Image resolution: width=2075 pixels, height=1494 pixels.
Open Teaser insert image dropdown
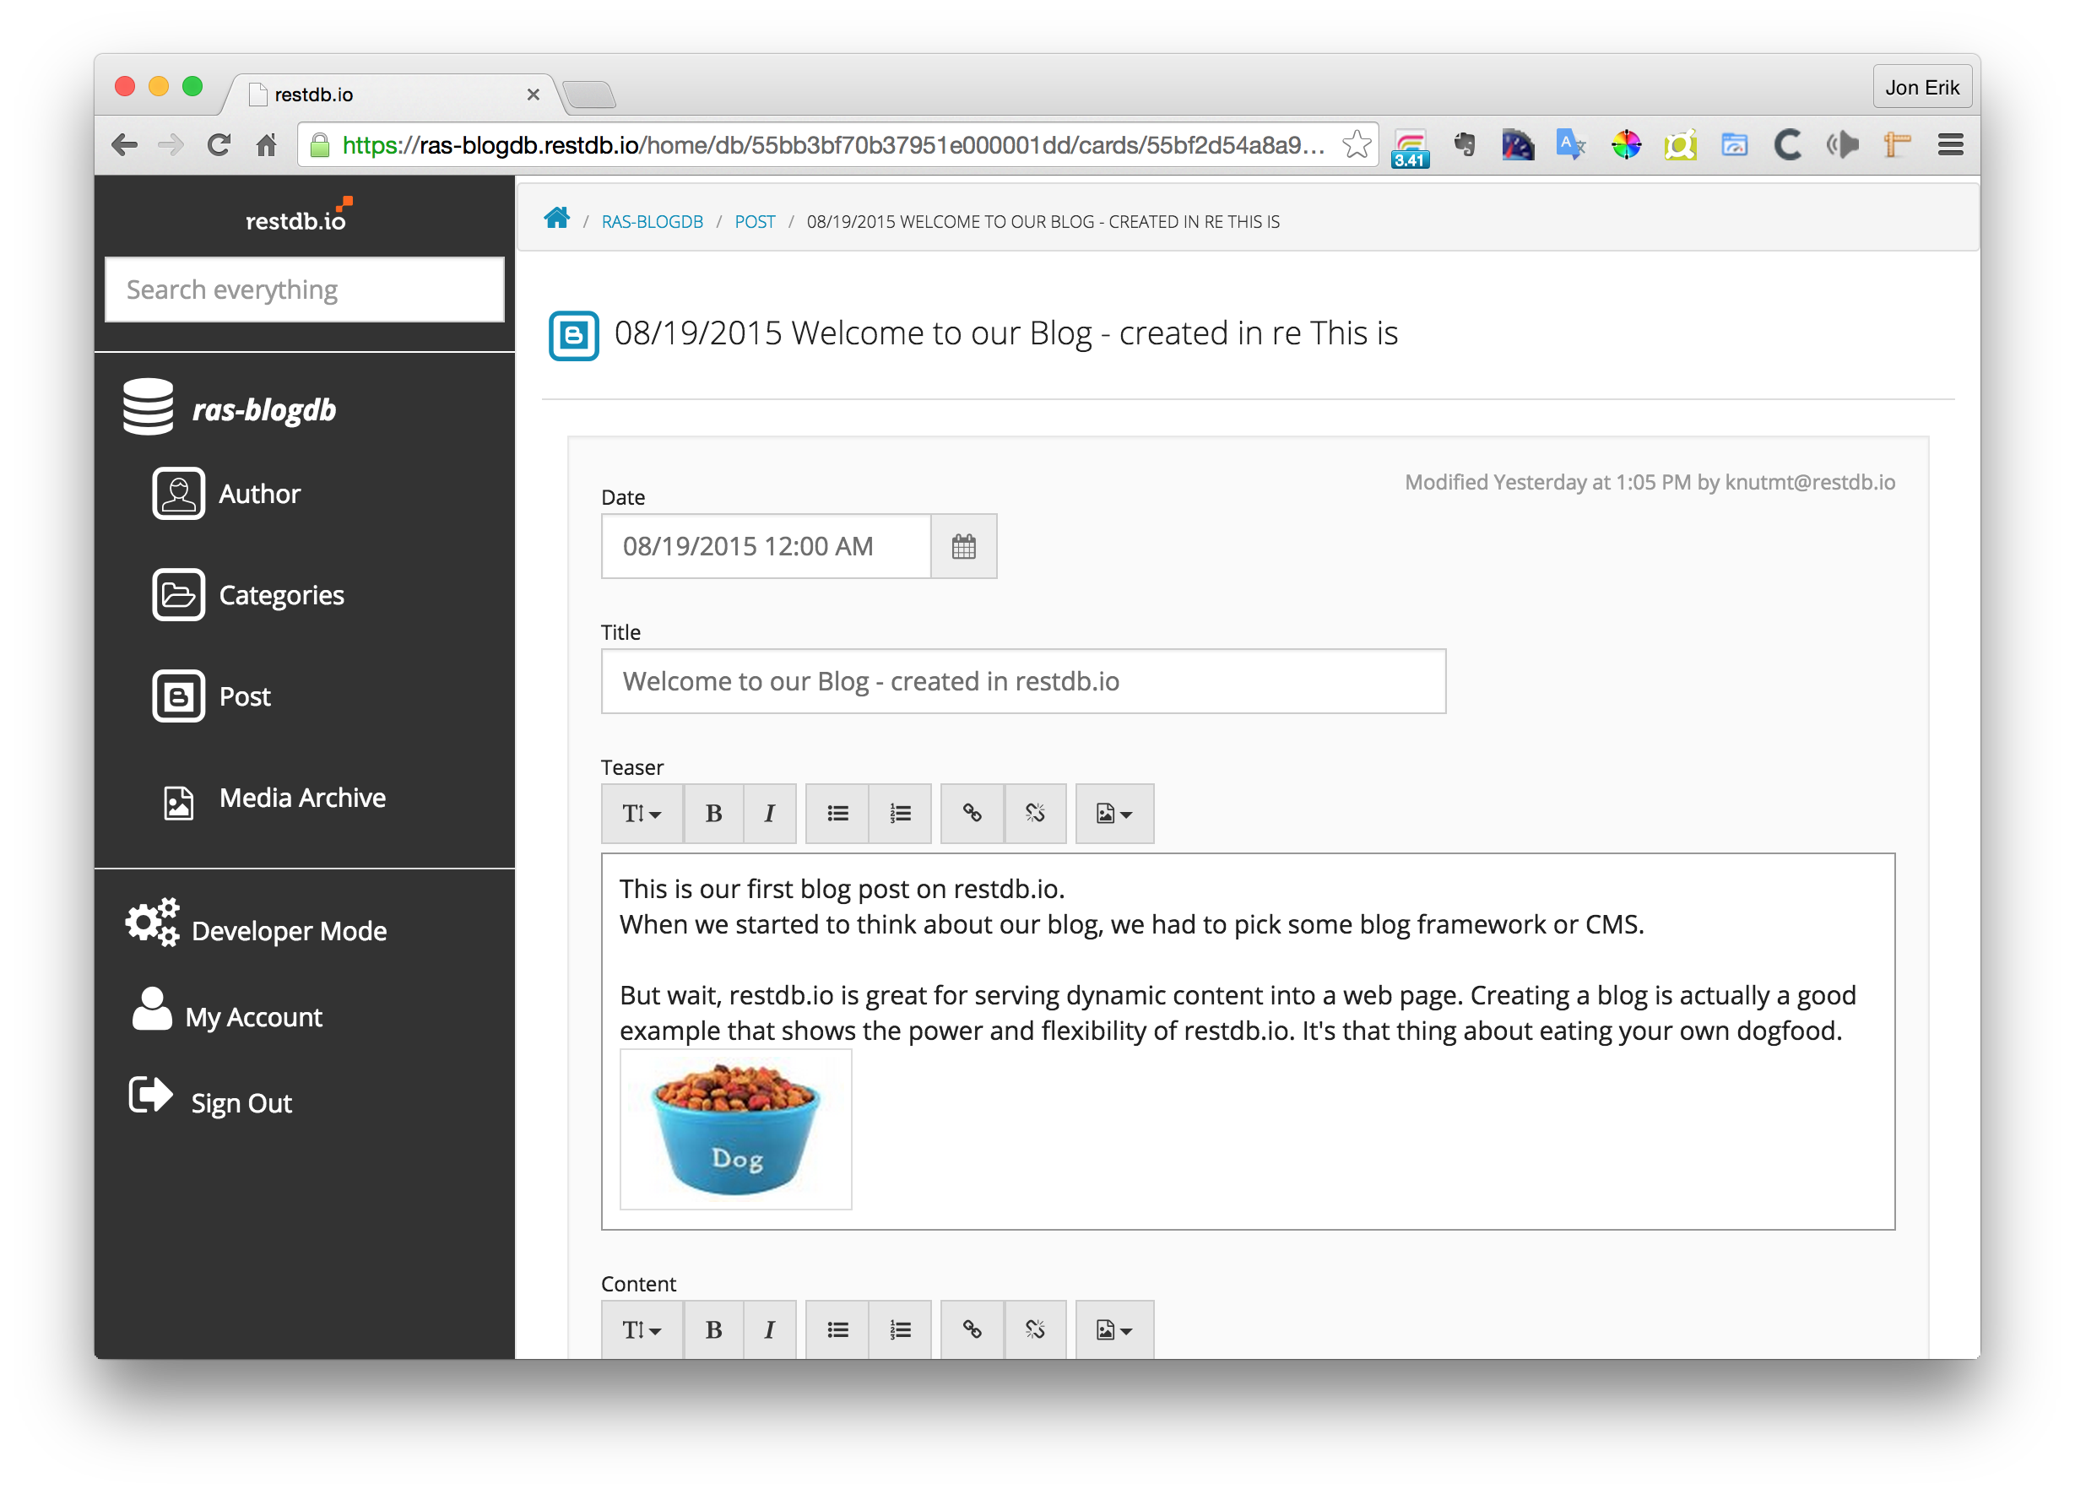(1114, 814)
